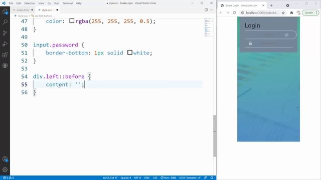321x180 pixels.
Task: Change encoding via UTF-8 status item
Action: [137, 178]
